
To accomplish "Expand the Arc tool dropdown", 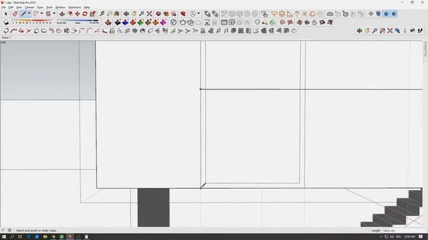I will coord(41,13).
